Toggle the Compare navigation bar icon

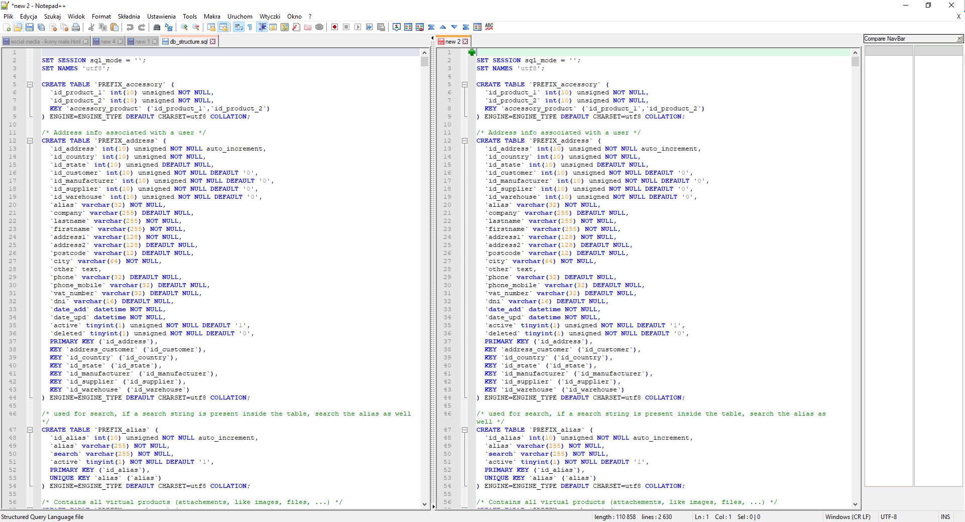click(477, 27)
